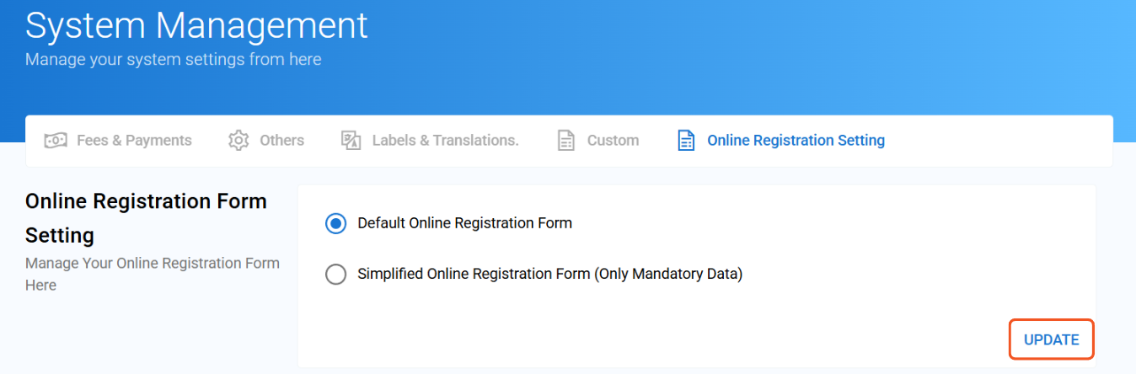Click the gear icon beside Others

tap(238, 140)
